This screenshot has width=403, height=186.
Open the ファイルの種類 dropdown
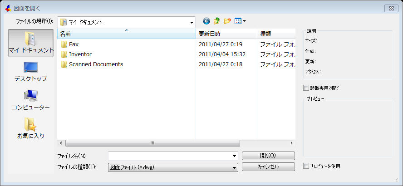pos(234,167)
